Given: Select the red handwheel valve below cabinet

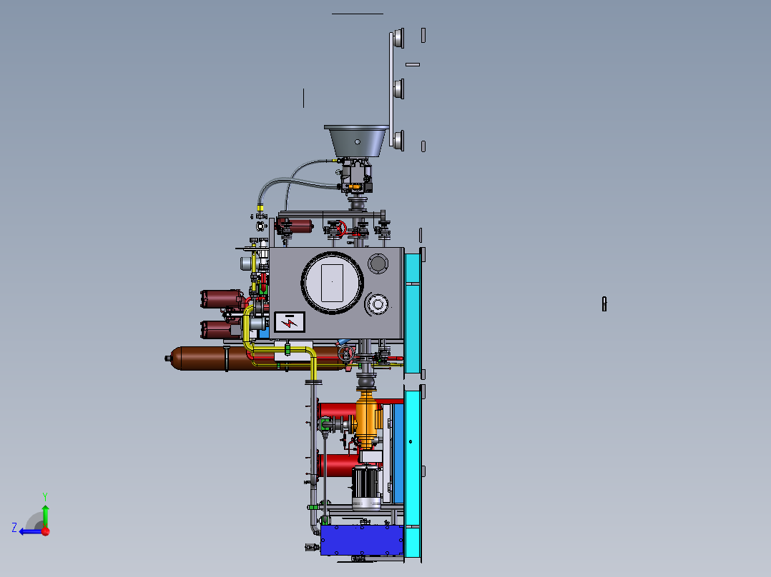Looking at the screenshot, I should [x=346, y=353].
